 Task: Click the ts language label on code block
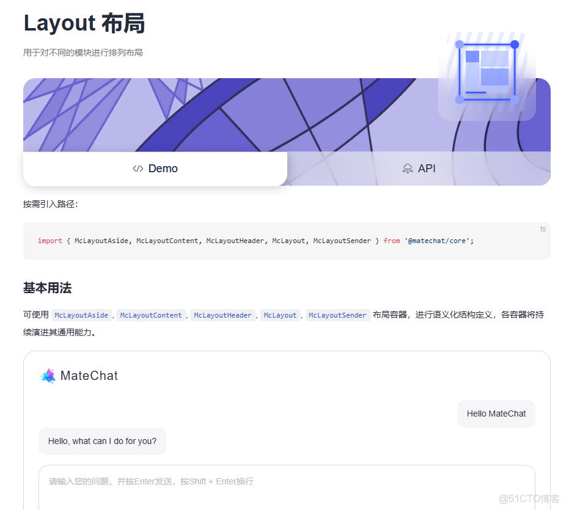coord(543,228)
